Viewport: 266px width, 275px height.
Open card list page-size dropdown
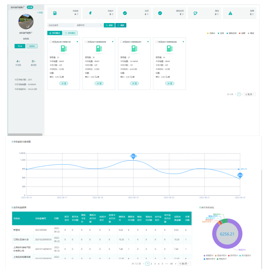coord(250,94)
